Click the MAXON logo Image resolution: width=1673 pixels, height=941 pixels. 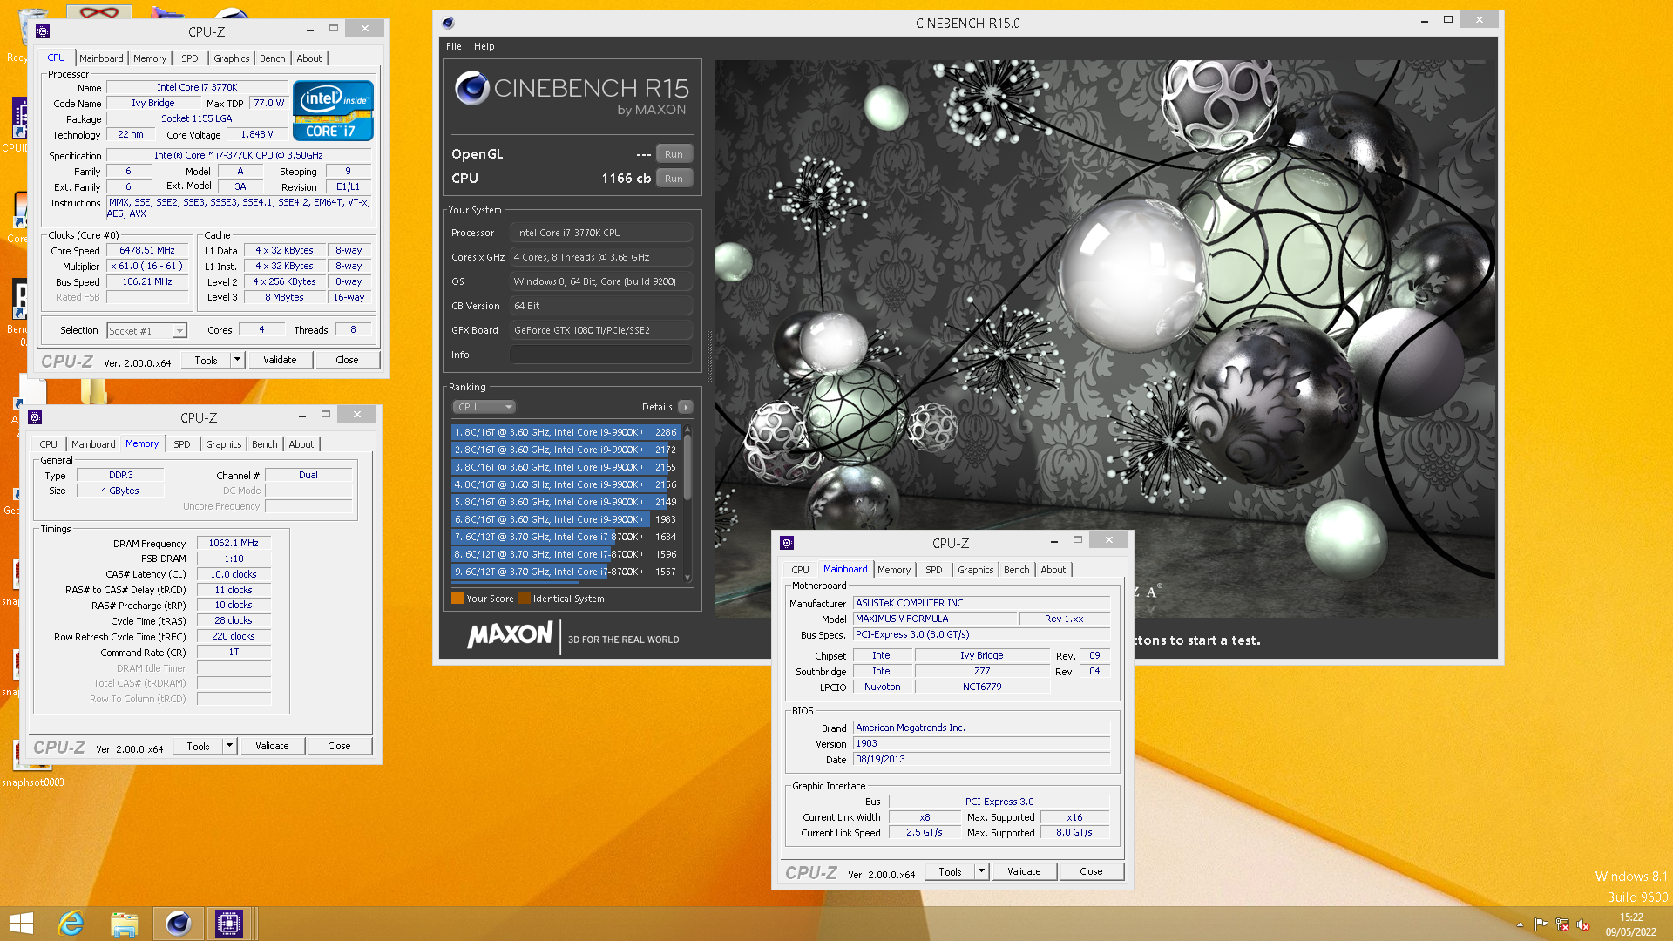pyautogui.click(x=511, y=635)
